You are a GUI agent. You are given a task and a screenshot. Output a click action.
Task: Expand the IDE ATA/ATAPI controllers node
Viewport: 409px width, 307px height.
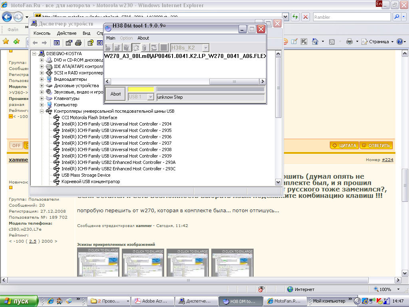[42, 67]
